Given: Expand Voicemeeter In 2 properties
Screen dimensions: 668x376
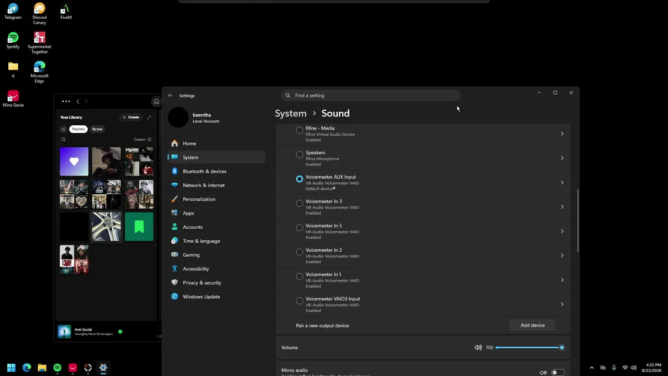Looking at the screenshot, I should coord(562,255).
